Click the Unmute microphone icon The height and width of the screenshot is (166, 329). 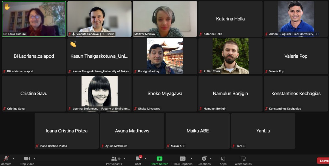pyautogui.click(x=6, y=159)
